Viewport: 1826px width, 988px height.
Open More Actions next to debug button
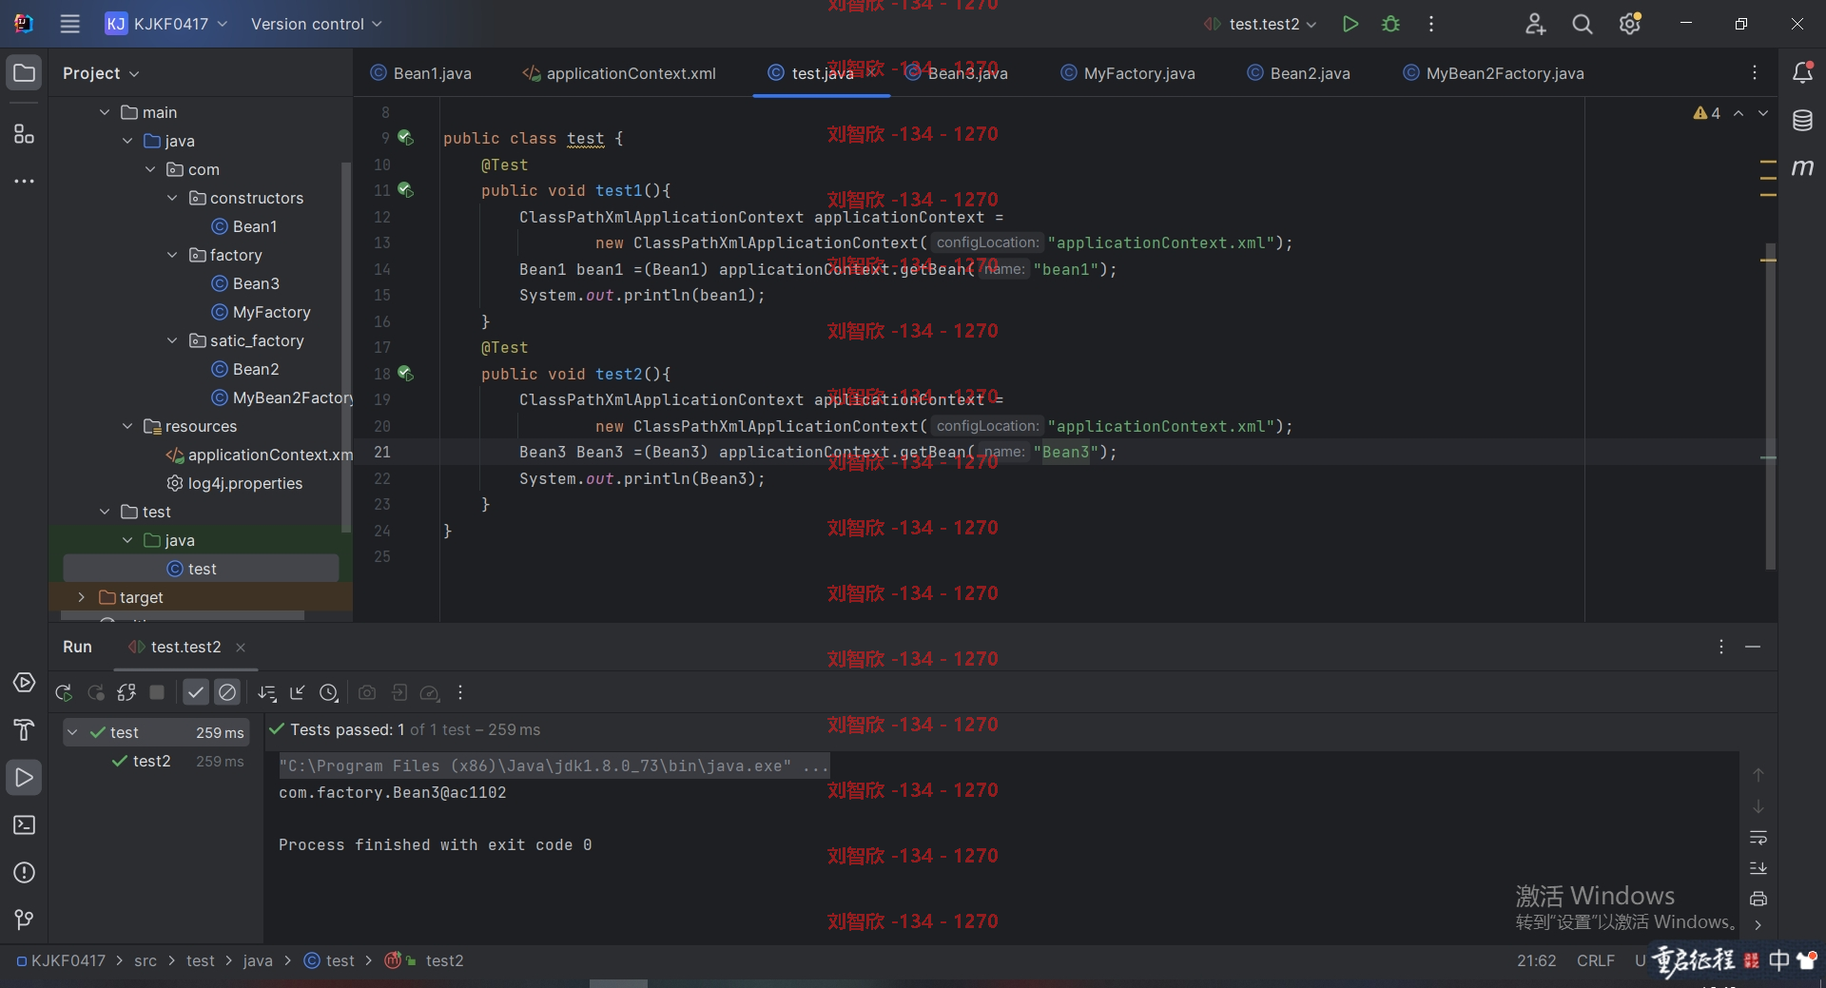coord(1431,24)
